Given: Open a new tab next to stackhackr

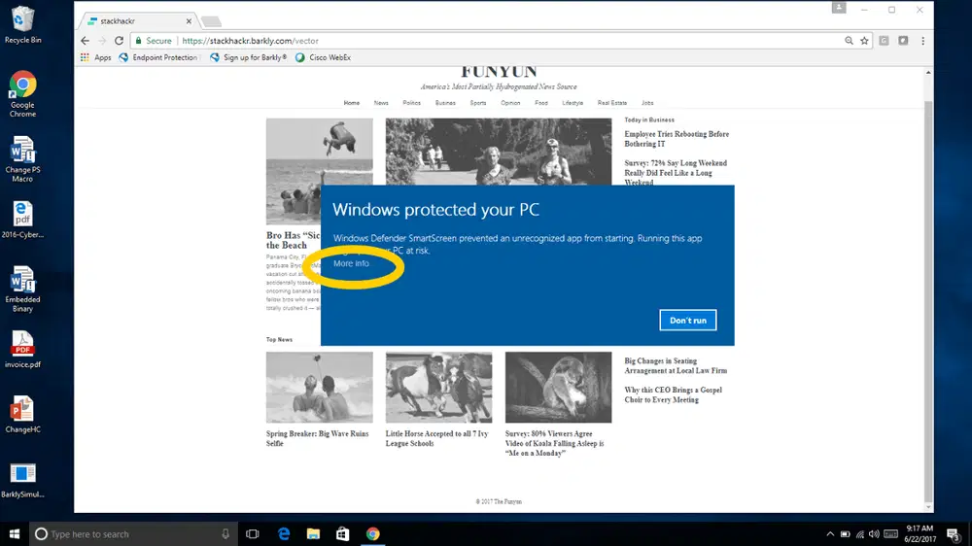Looking at the screenshot, I should point(211,21).
